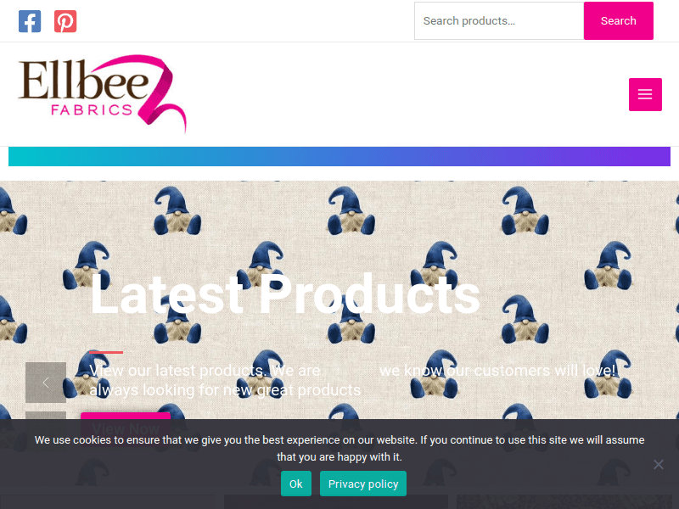This screenshot has width=679, height=509.
Task: Open the bottom-left product thumbnail
Action: [x=108, y=502]
